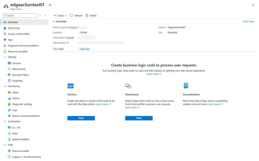Click the Advisor recommendations icon
Screen dimensions: 259x161
(x=9, y=116)
